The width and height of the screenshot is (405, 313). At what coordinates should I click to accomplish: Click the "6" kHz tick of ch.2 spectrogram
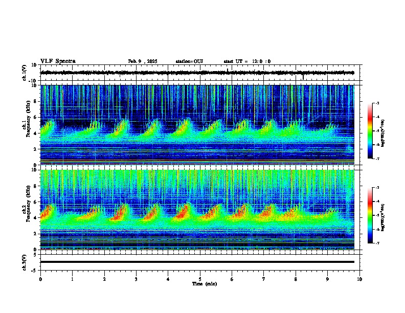36,202
